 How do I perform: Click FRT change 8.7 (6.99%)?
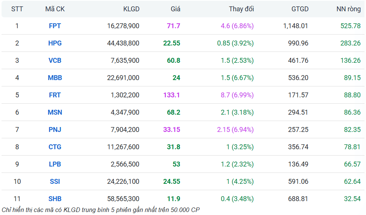(237, 95)
